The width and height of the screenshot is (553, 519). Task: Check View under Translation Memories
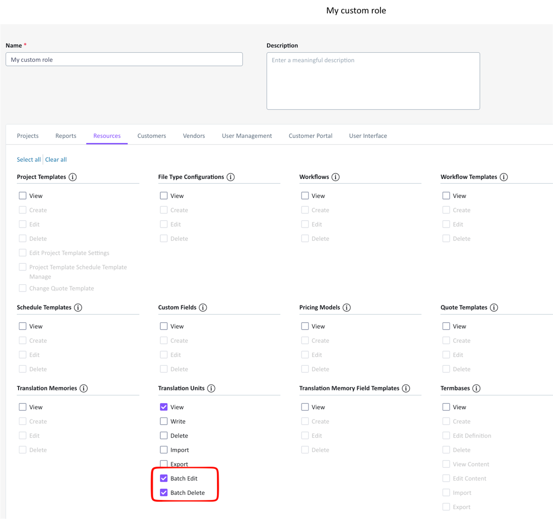pos(22,407)
